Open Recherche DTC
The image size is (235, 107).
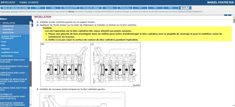tap(70, 8)
